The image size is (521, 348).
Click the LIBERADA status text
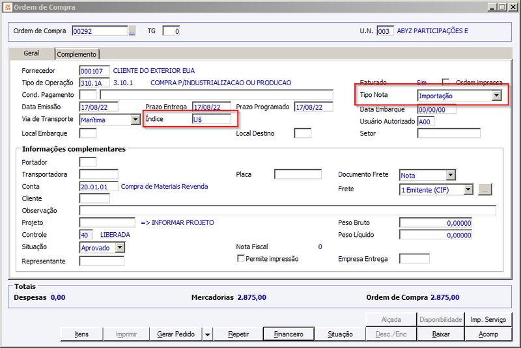tap(115, 235)
